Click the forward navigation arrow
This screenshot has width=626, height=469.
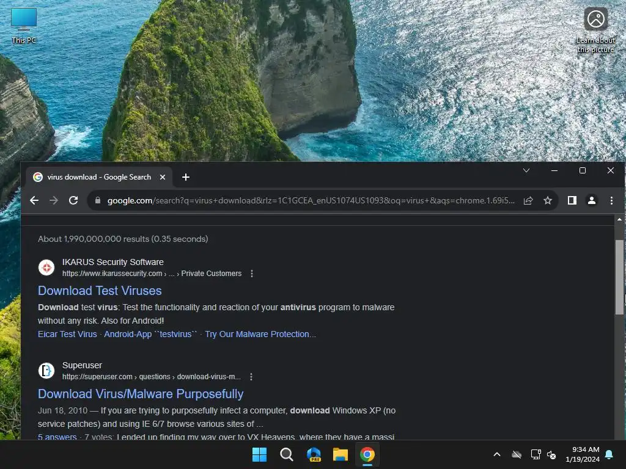coord(54,200)
